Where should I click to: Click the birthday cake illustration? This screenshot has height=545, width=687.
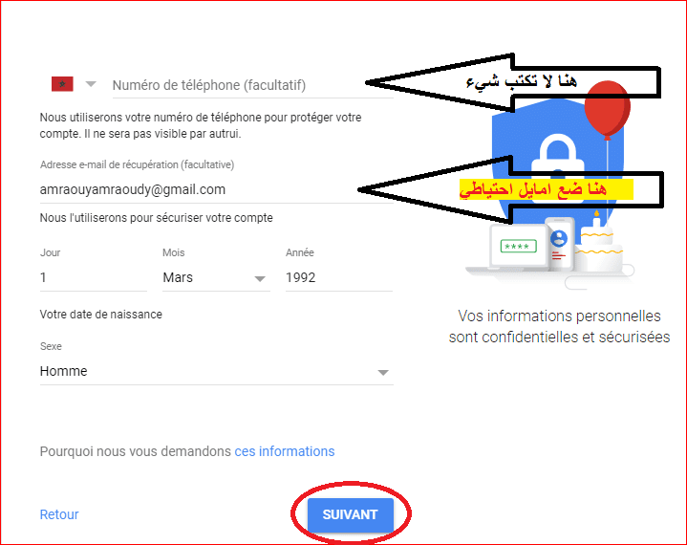[x=599, y=244]
